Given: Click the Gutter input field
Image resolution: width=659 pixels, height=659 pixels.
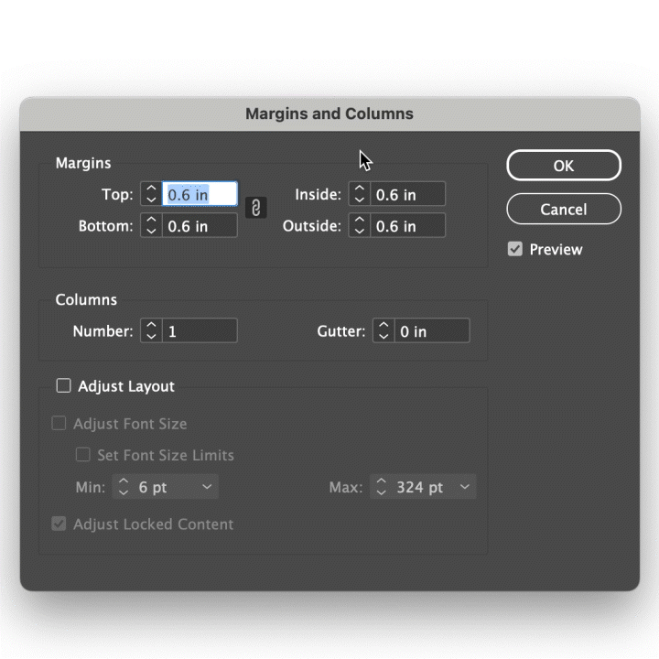Looking at the screenshot, I should tap(432, 330).
